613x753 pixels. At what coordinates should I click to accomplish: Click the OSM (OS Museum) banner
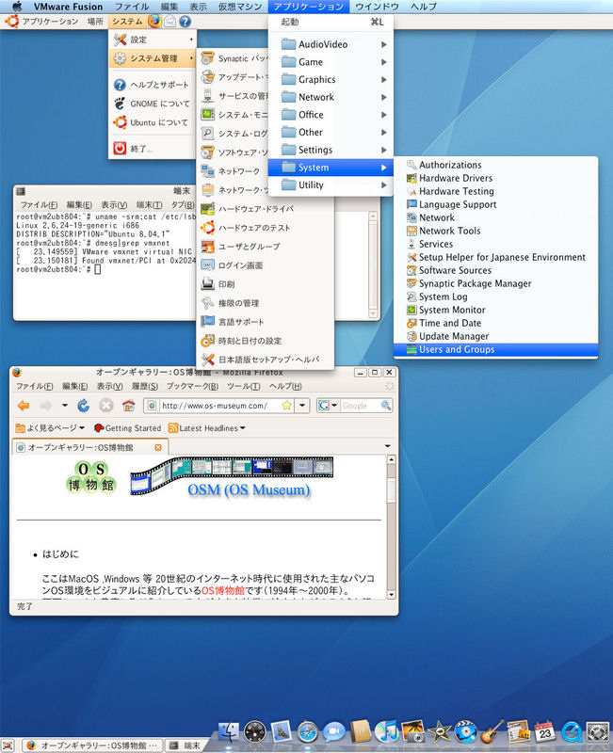pos(232,477)
